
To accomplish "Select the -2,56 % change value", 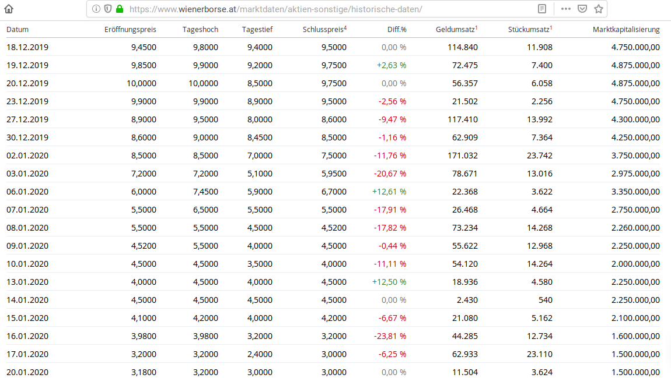I will pos(393,102).
